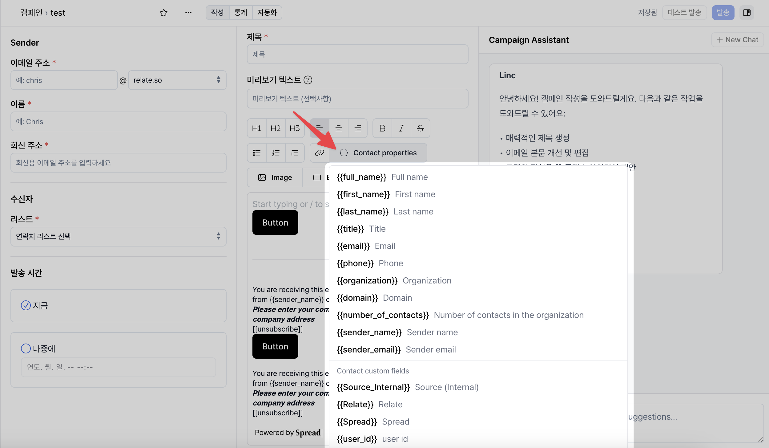Screen dimensions: 769x448
Task: Insert a numbered list
Action: click(276, 153)
